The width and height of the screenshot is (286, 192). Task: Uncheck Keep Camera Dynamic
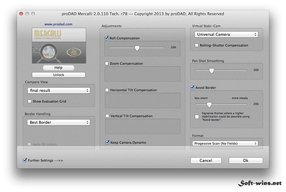[x=107, y=142]
